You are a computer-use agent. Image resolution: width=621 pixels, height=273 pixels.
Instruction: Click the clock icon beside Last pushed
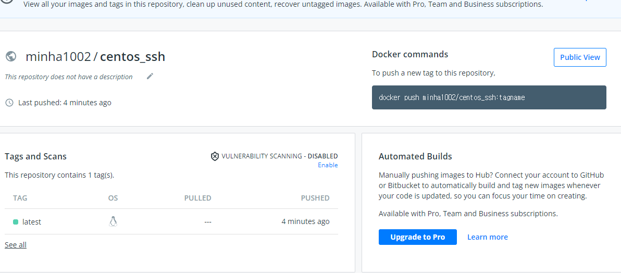(9, 103)
